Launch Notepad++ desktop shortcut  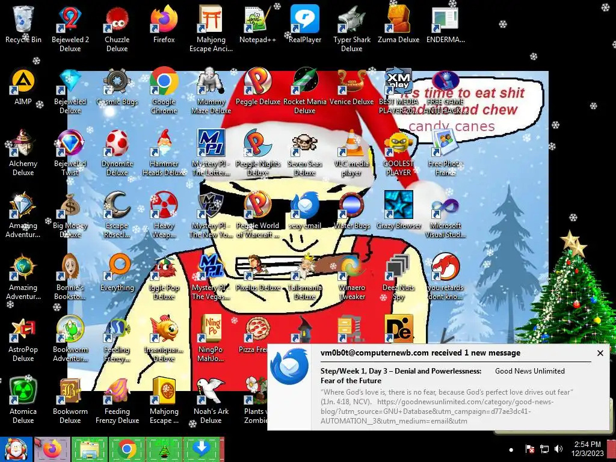point(257,25)
